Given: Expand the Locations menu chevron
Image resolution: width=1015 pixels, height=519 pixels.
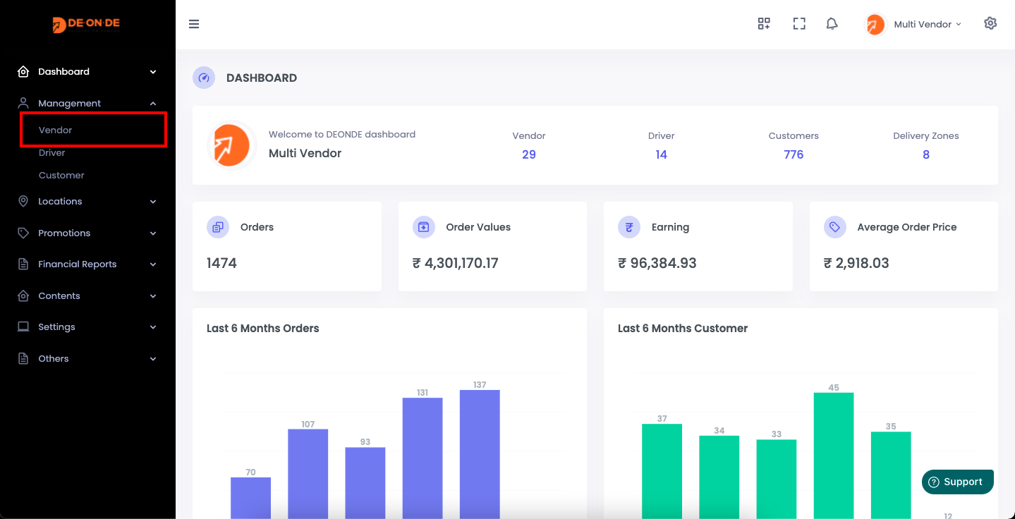Looking at the screenshot, I should coord(153,202).
